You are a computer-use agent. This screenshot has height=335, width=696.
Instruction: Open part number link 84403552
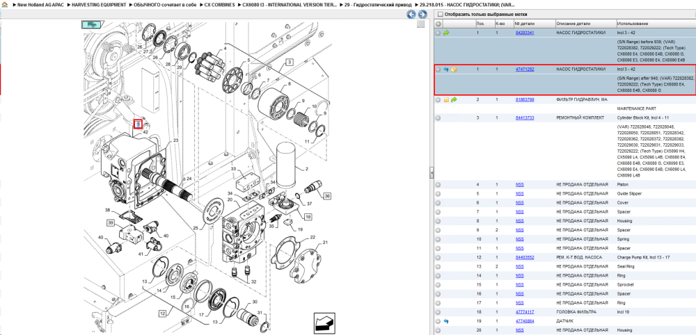click(x=525, y=257)
